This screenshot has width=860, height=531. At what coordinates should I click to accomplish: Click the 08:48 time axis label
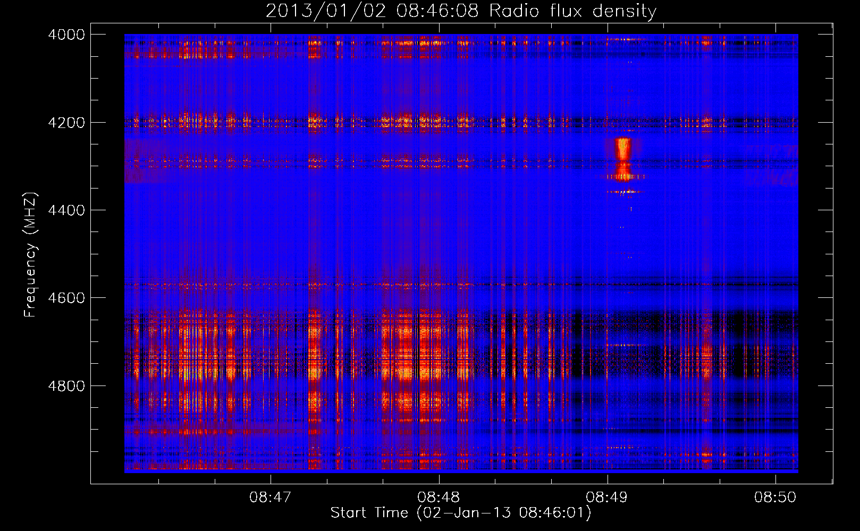439,497
